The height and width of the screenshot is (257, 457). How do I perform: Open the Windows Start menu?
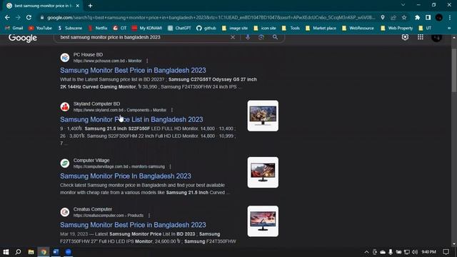coord(6,252)
